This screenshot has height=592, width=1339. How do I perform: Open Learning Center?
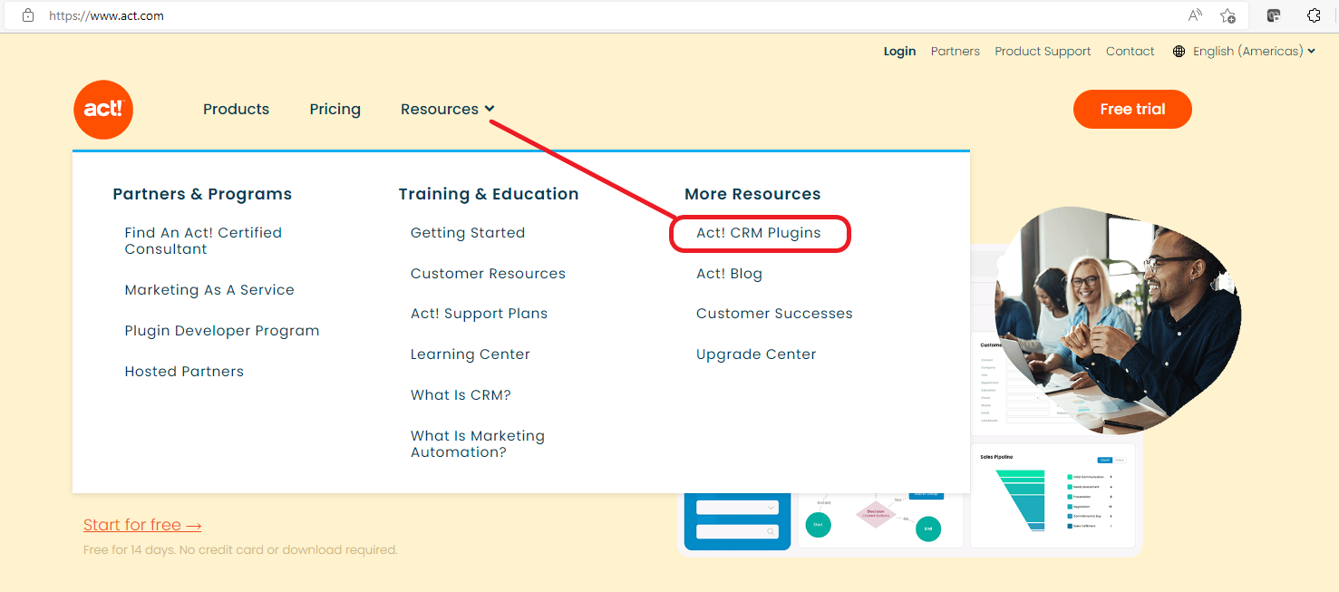[x=470, y=354]
